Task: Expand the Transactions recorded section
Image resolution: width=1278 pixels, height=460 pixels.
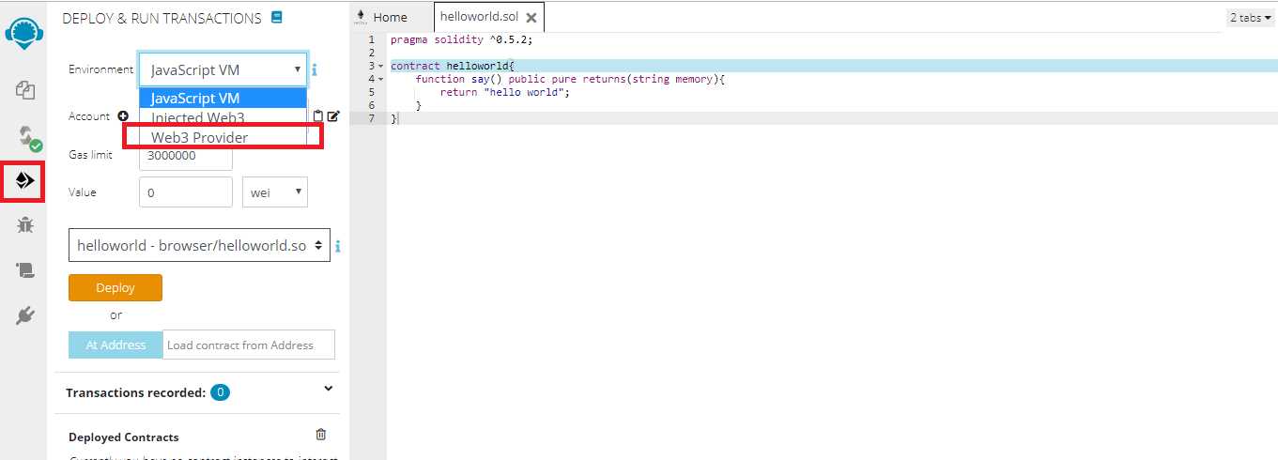Action: 329,389
